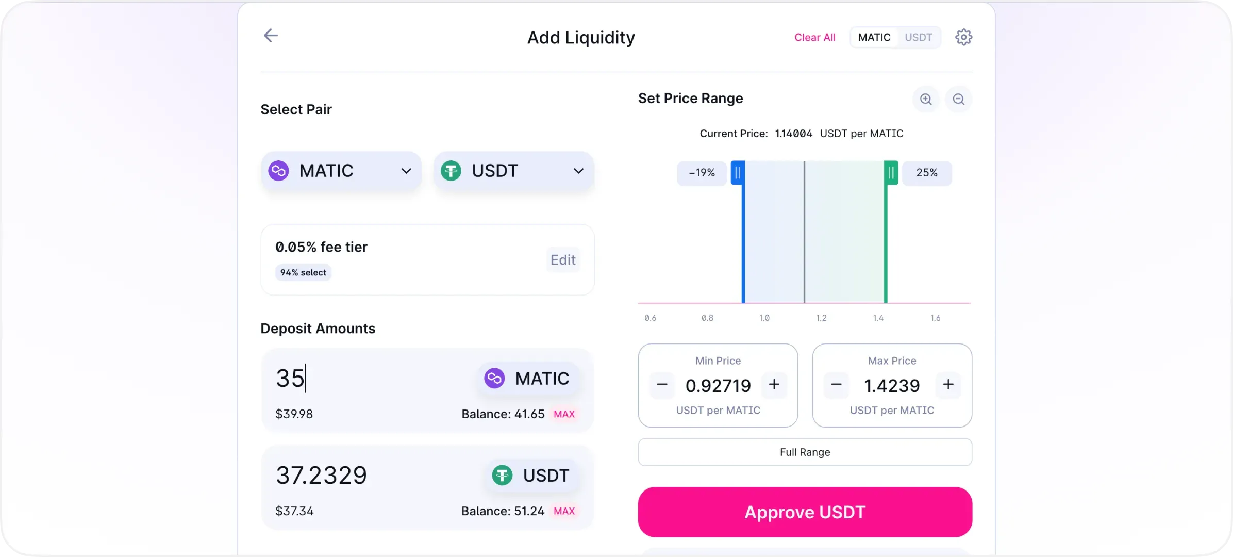Increase Min Price with the plus button

[774, 385]
